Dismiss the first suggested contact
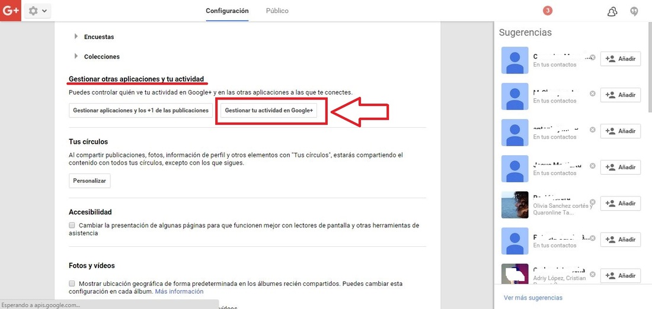Screen dimensions: 652x309 coord(593,57)
